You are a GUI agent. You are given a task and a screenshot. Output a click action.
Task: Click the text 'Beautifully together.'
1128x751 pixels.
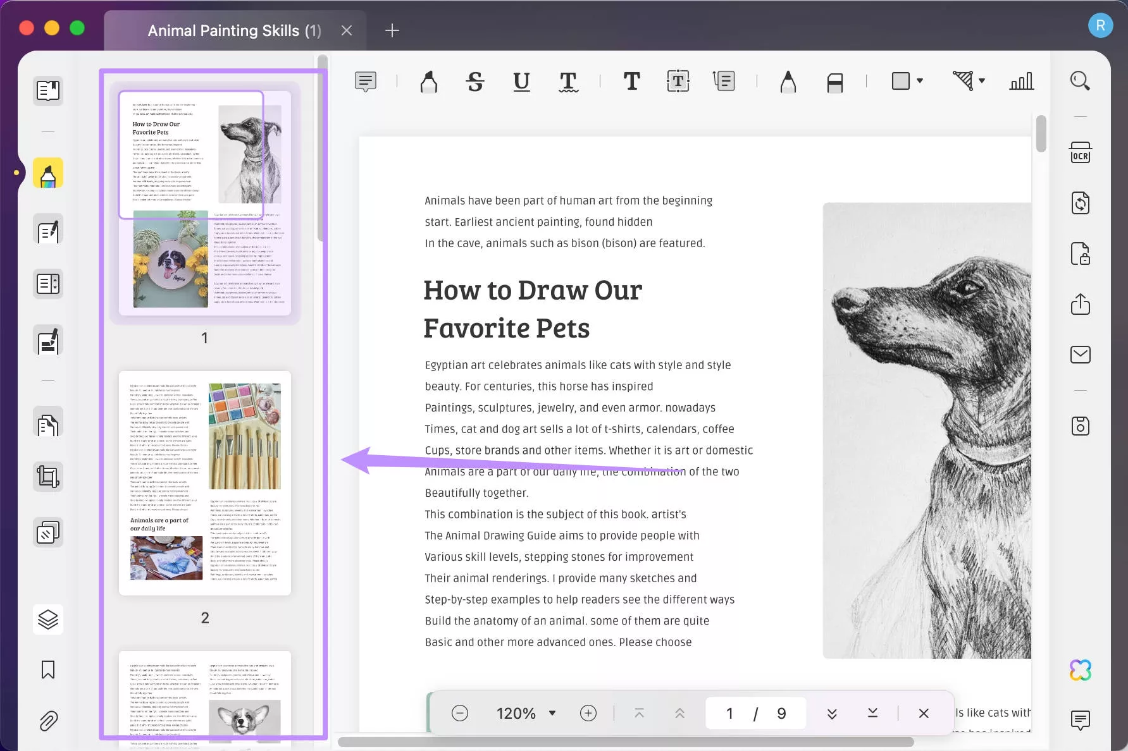pos(476,493)
